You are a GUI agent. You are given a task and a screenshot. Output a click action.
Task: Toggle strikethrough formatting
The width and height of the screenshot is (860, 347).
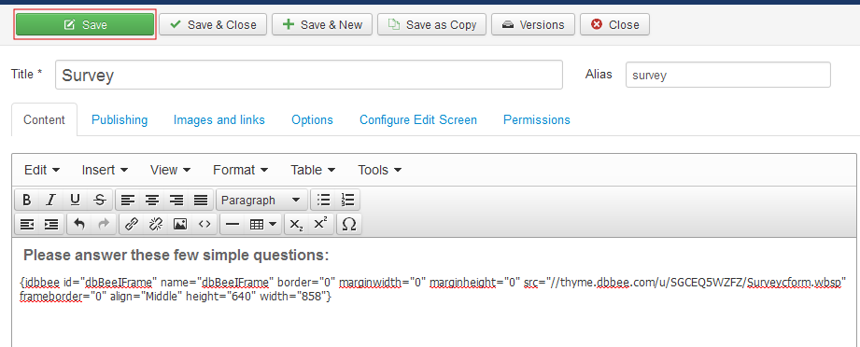[99, 201]
